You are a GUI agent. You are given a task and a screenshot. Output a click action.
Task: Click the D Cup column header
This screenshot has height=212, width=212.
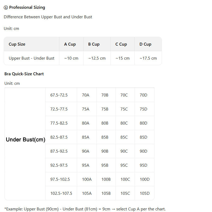point(145,44)
